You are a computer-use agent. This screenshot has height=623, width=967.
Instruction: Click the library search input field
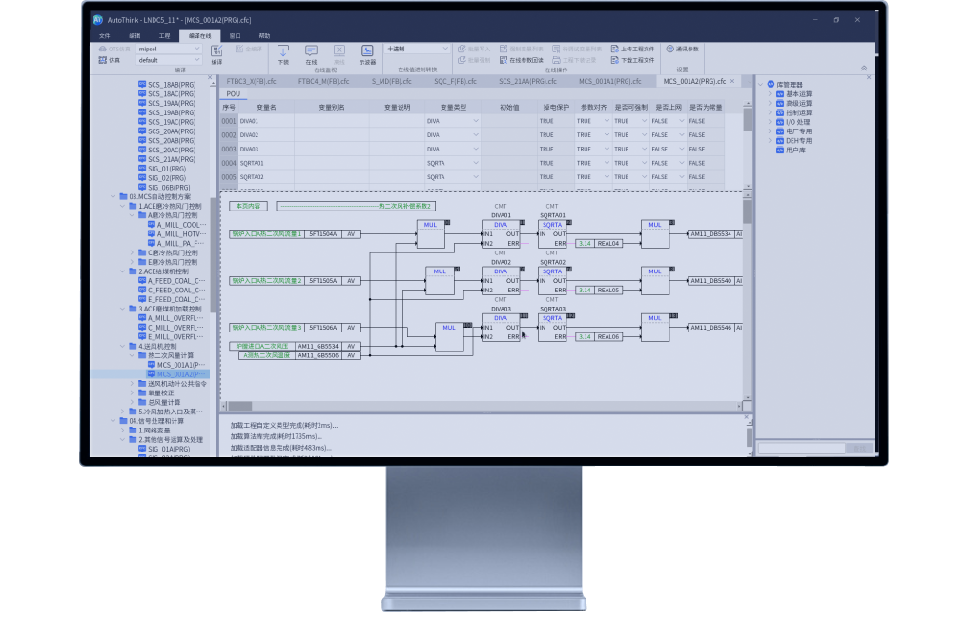pyautogui.click(x=801, y=448)
